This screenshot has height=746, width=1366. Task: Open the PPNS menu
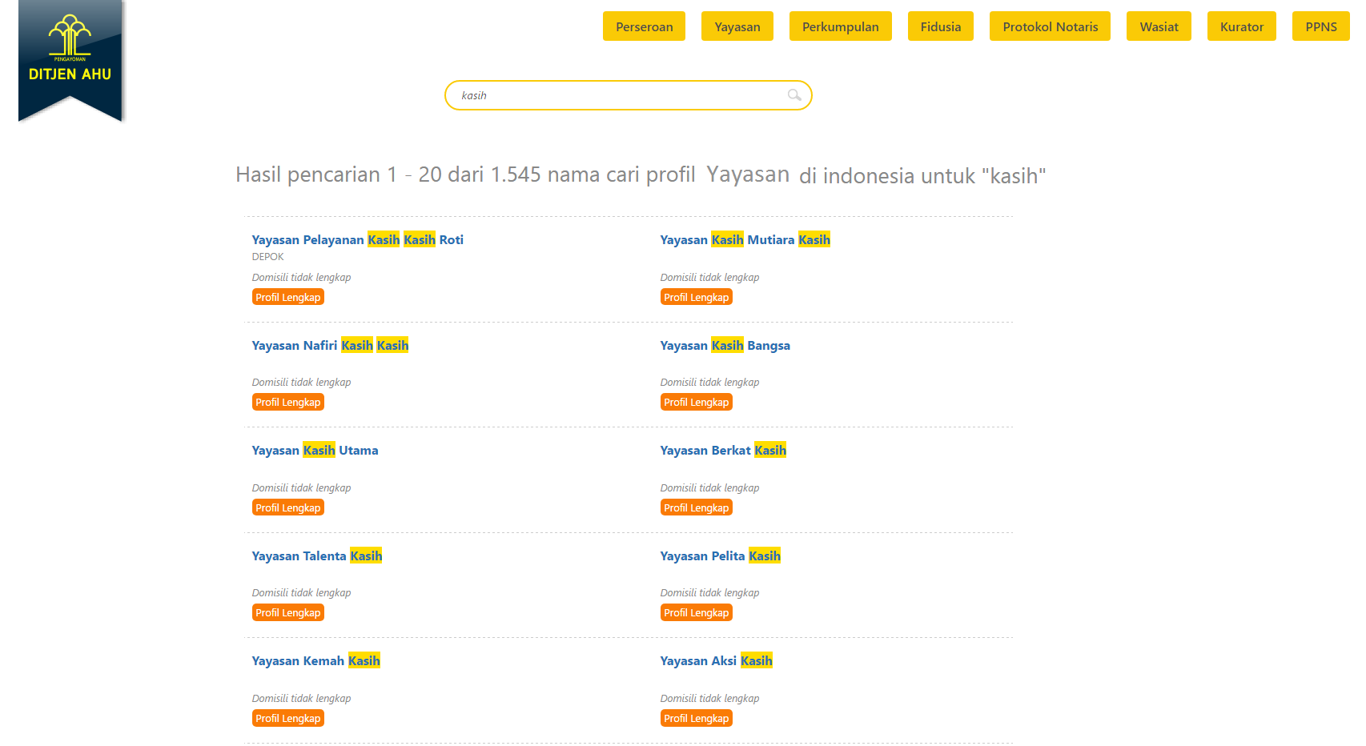1320,26
